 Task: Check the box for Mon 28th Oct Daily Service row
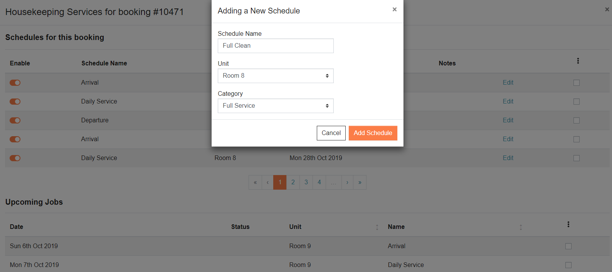coord(577,158)
